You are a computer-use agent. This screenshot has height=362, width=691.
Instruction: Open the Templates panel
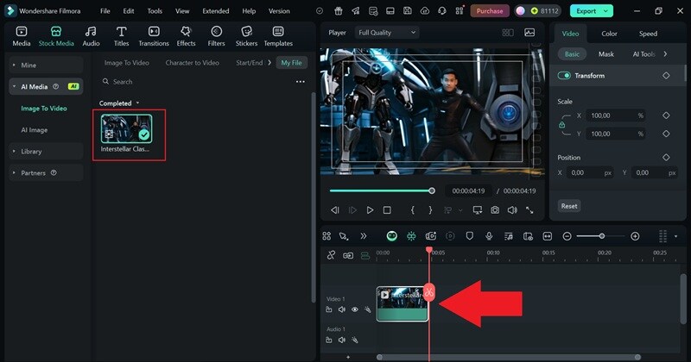pyautogui.click(x=278, y=36)
